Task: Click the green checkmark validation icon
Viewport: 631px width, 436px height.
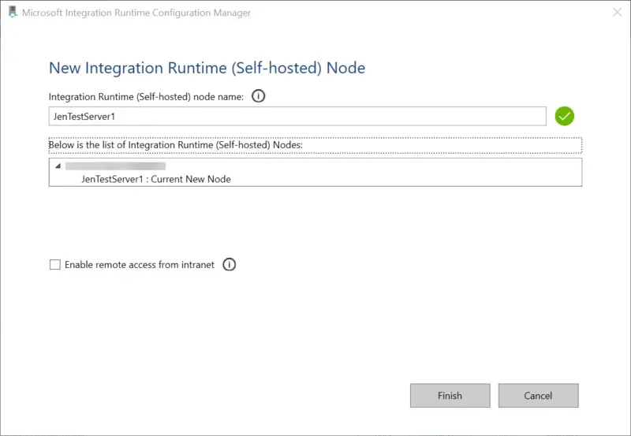Action: coord(564,117)
